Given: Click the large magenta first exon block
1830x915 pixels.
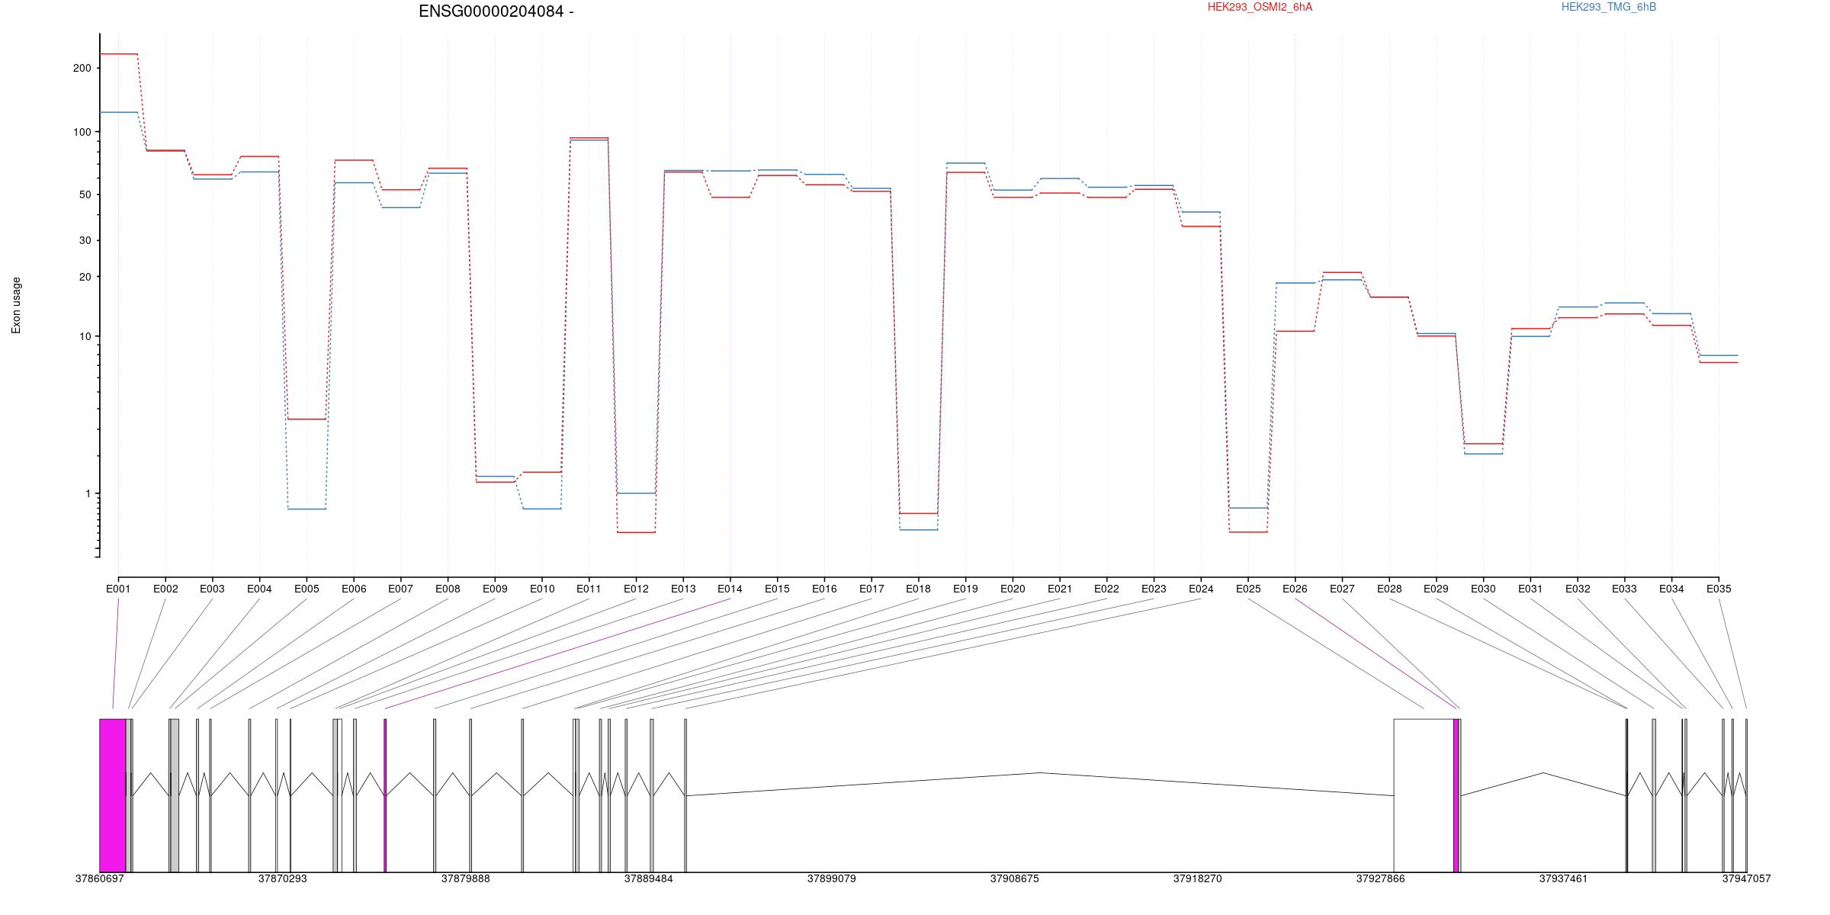Looking at the screenshot, I should (113, 795).
